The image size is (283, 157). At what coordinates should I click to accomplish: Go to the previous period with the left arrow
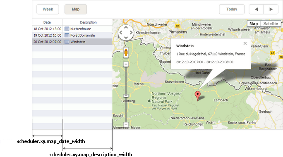coord(256,9)
